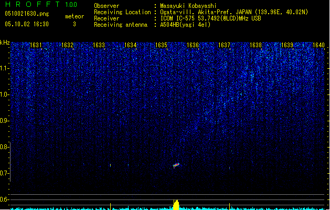The image size is (330, 210).
Task: Click the thin yellow power spike near 1637
Action: 229,206
